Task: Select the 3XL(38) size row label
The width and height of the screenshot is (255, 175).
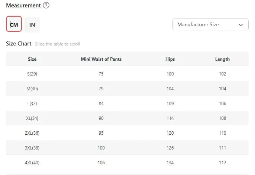Action: tap(32, 148)
